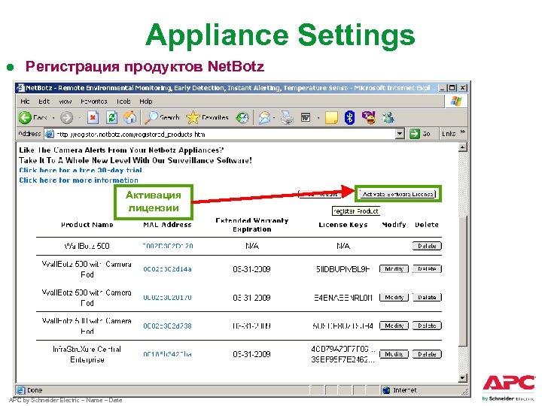542x406 pixels.
Task: Click the Internet zone globe icon
Action: (x=386, y=390)
